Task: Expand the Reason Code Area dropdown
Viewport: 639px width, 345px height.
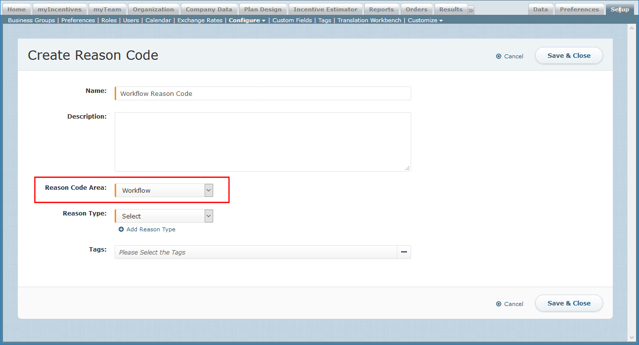Action: pos(209,190)
